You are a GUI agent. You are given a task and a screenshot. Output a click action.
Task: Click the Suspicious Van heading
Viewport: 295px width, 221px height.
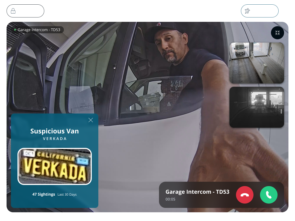[55, 131]
